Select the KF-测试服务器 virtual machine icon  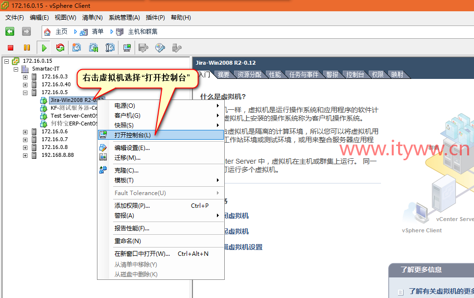click(x=44, y=108)
